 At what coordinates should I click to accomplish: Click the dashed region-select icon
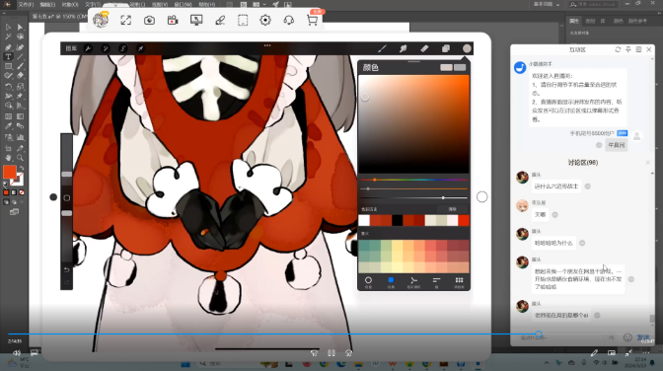(x=243, y=20)
